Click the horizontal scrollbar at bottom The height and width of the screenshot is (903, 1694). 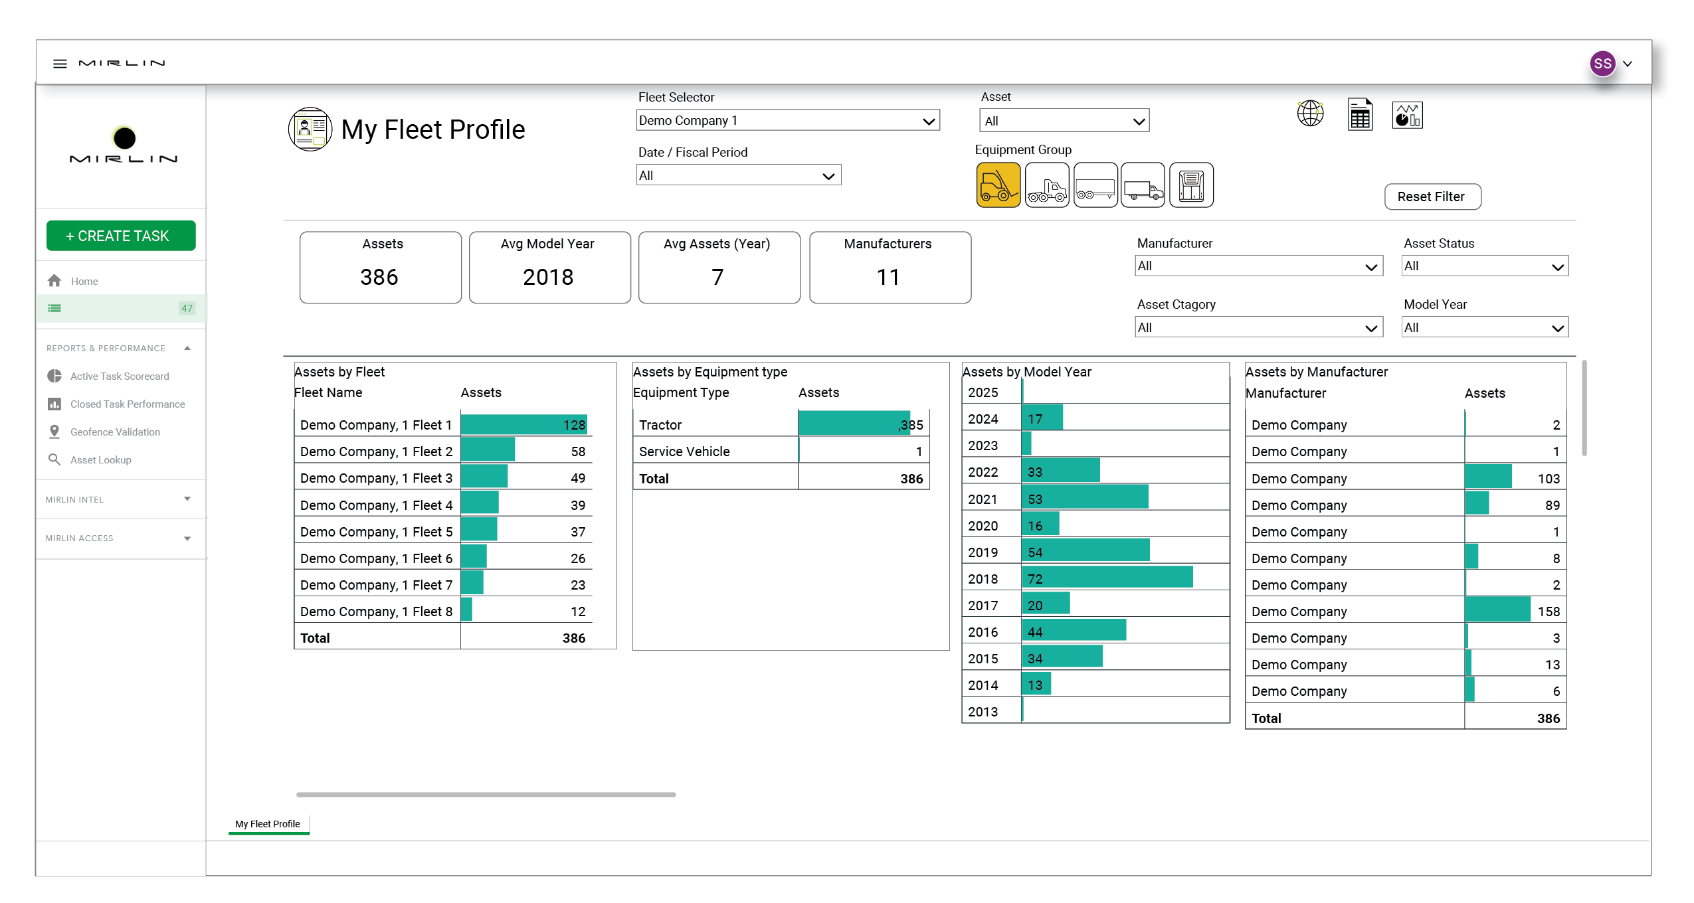[x=486, y=794]
